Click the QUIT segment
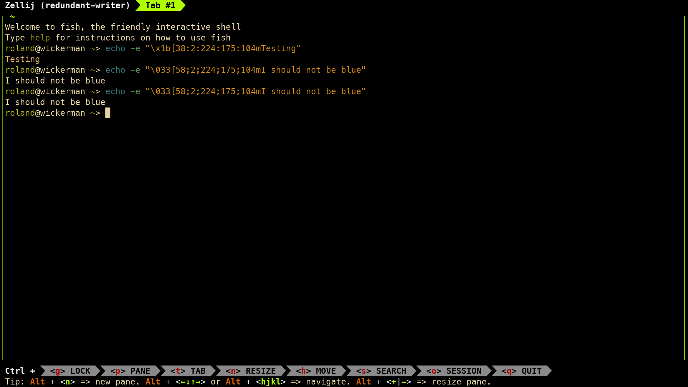This screenshot has width=688, height=387. [x=522, y=371]
